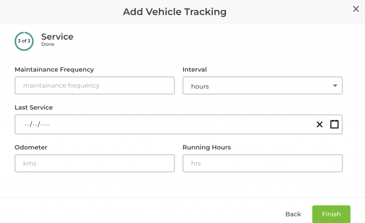This screenshot has width=365, height=223.
Task: Expand the Interval dropdown showing hours
Action: coord(262,86)
